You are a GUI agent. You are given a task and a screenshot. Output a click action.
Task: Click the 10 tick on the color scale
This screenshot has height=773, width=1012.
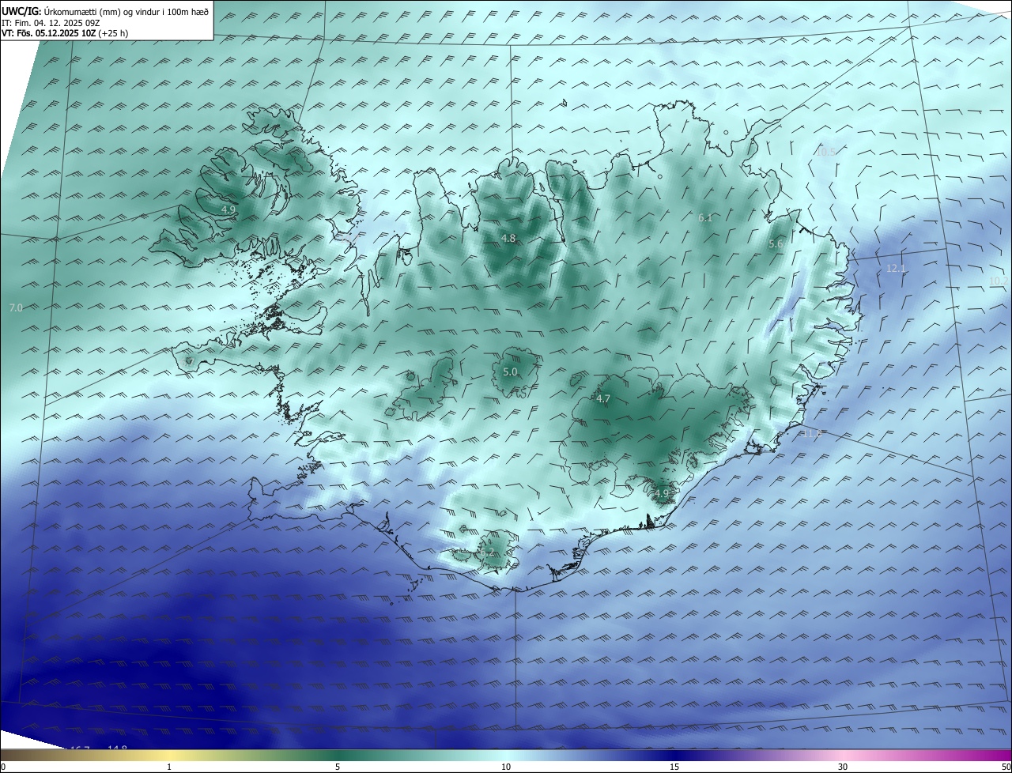point(506,767)
